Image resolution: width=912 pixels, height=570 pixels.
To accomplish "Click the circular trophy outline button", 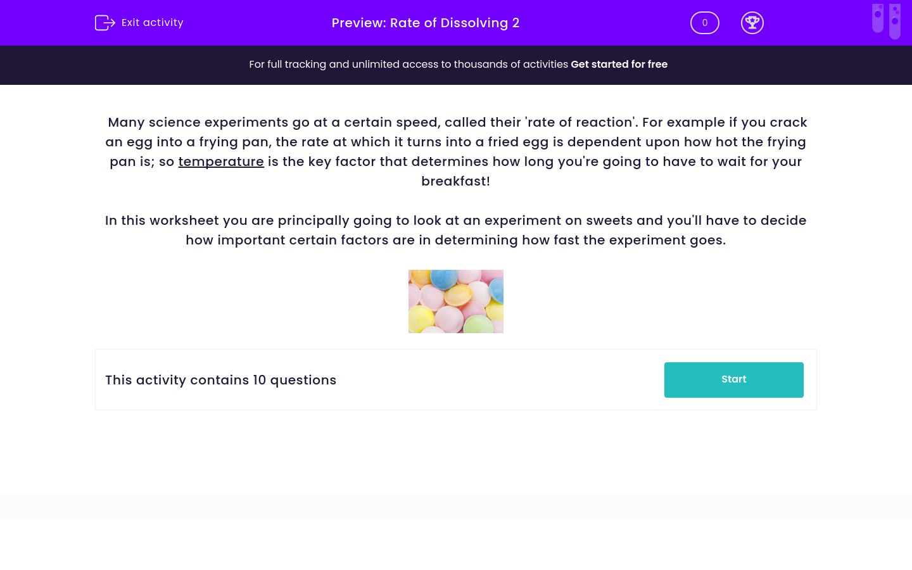I will (752, 23).
